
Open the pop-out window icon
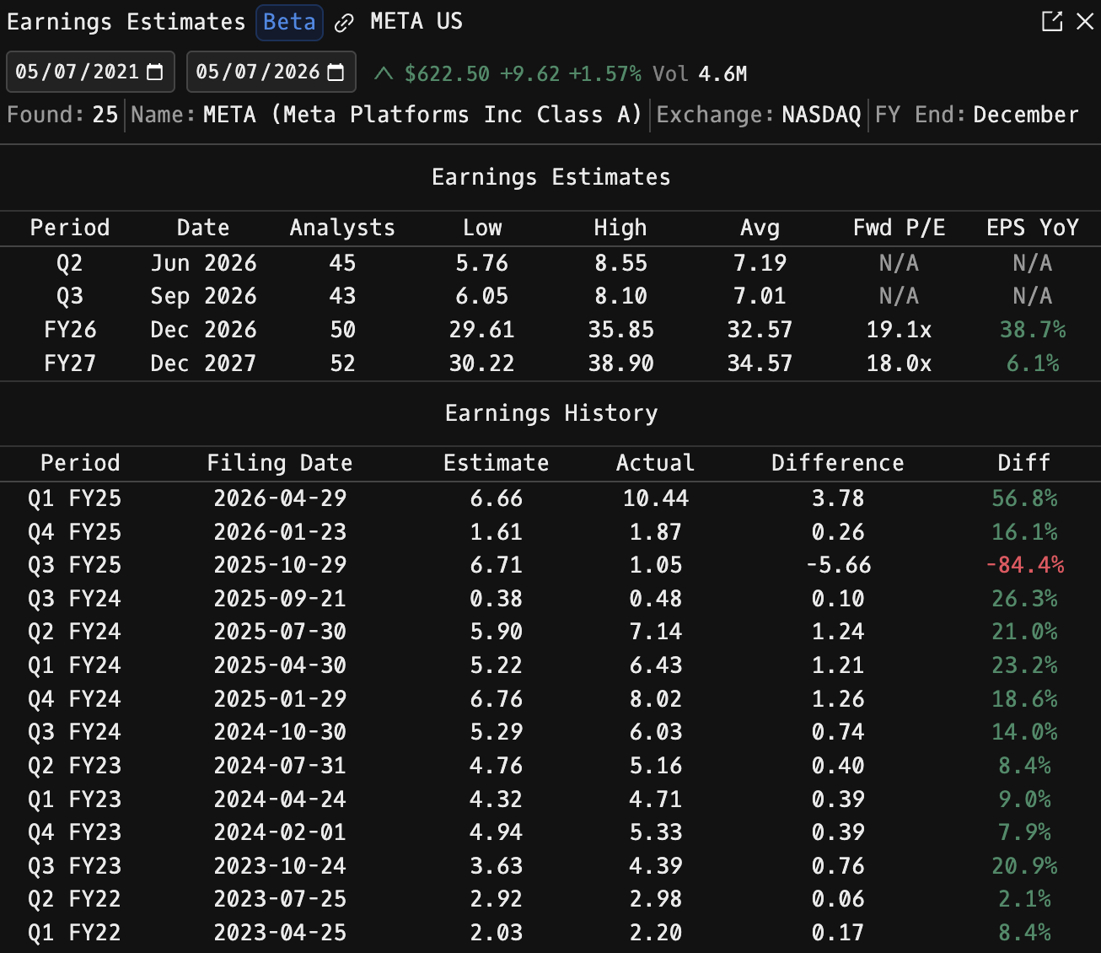click(1052, 21)
